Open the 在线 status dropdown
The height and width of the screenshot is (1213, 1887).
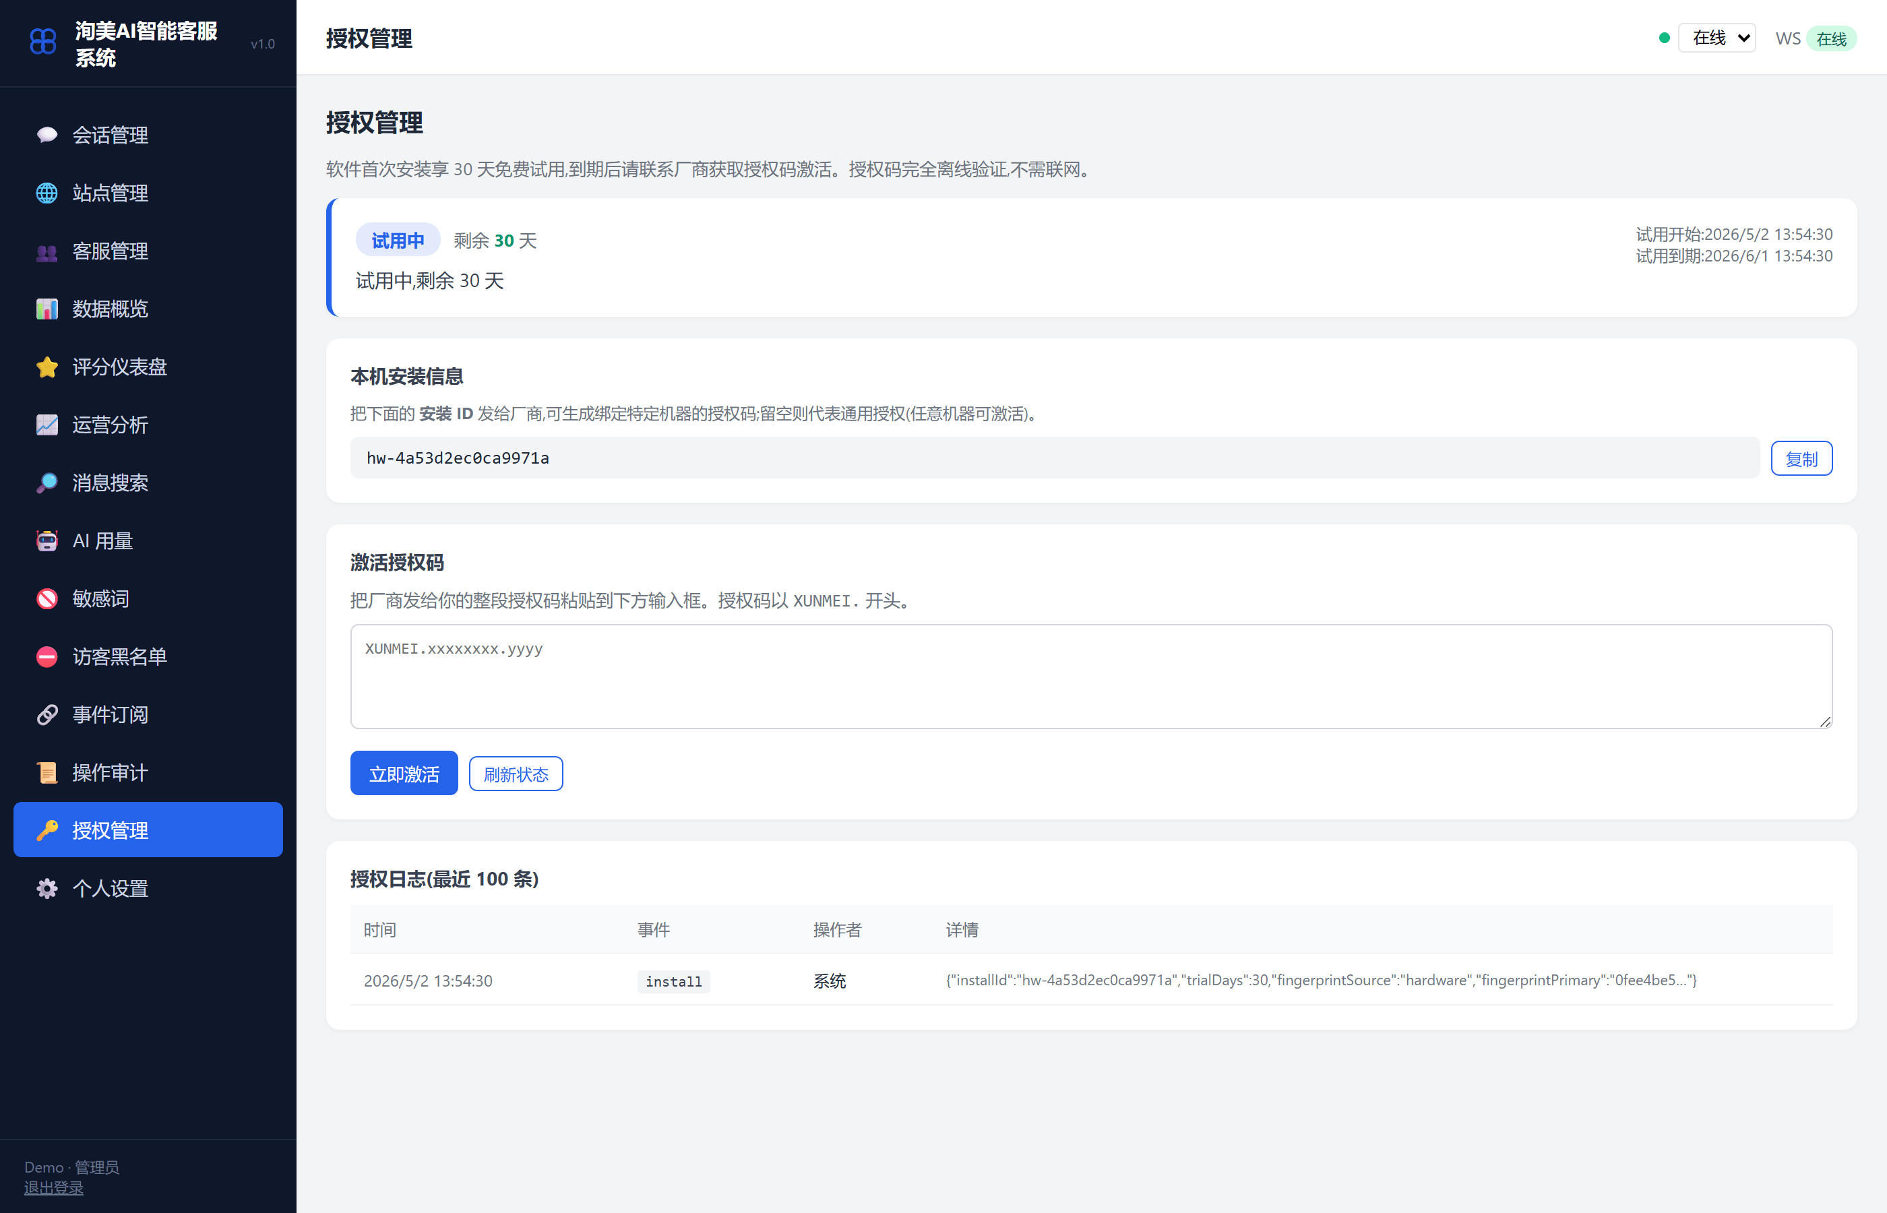[x=1717, y=38]
